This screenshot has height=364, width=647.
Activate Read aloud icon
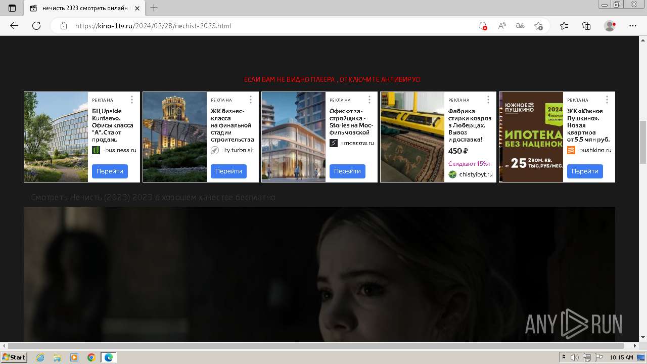tap(502, 26)
